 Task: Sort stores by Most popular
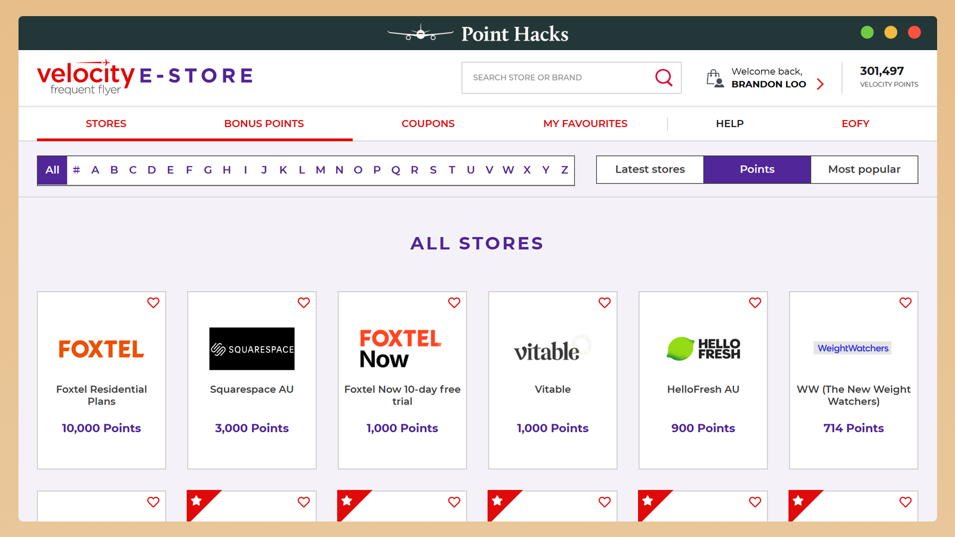point(864,169)
